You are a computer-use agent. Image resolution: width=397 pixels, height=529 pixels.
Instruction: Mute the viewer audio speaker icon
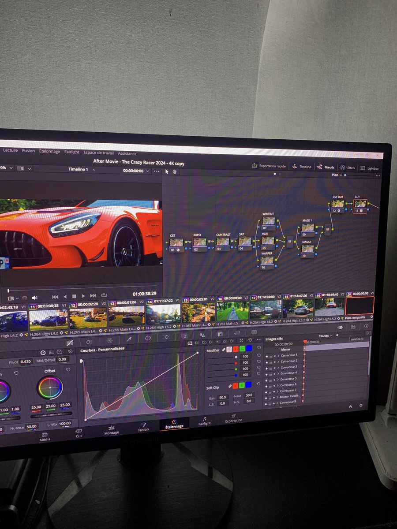click(x=34, y=298)
